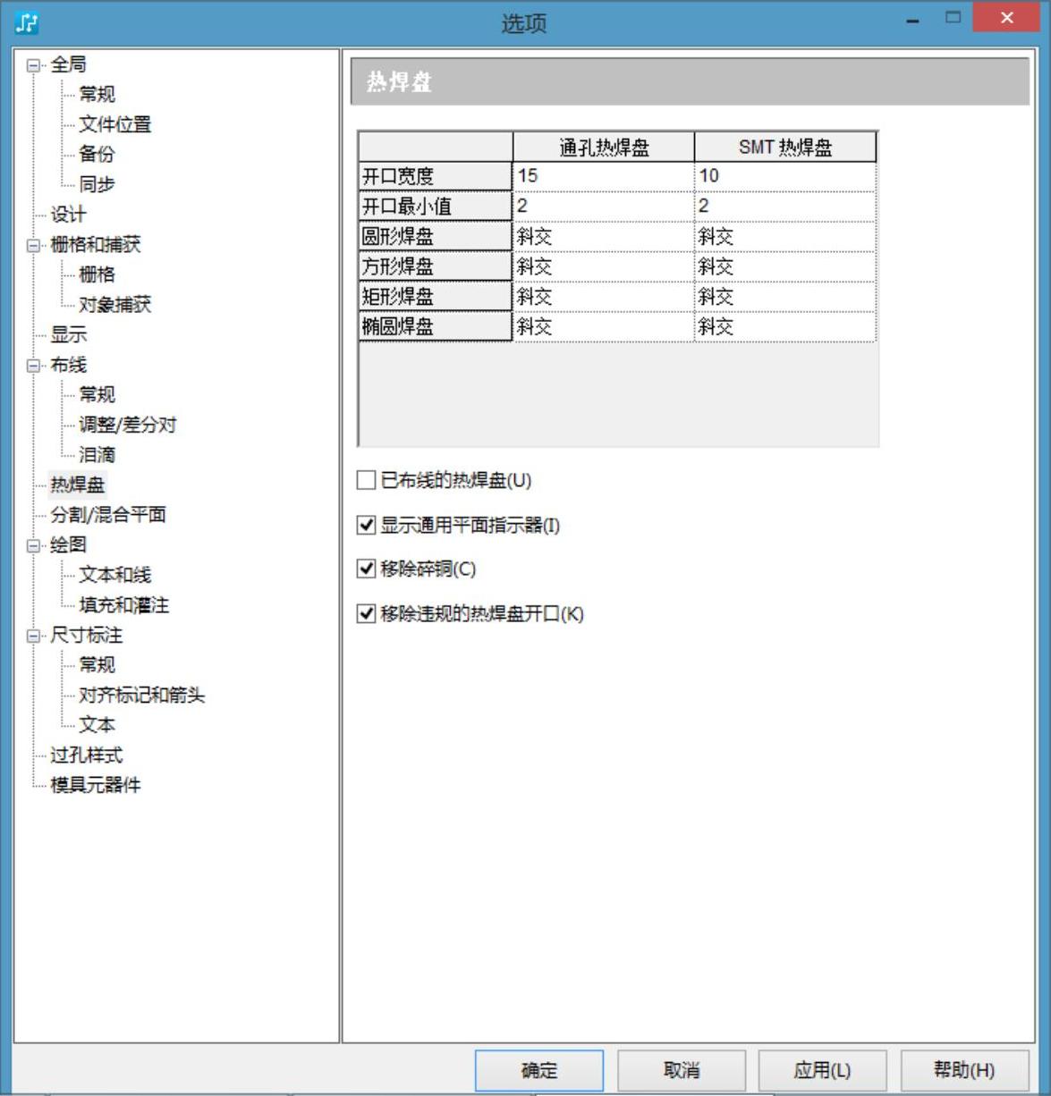The width and height of the screenshot is (1051, 1096).
Task: Open 圆形焊盘 通孔热焊盘 斜交 cell
Action: pyautogui.click(x=604, y=237)
